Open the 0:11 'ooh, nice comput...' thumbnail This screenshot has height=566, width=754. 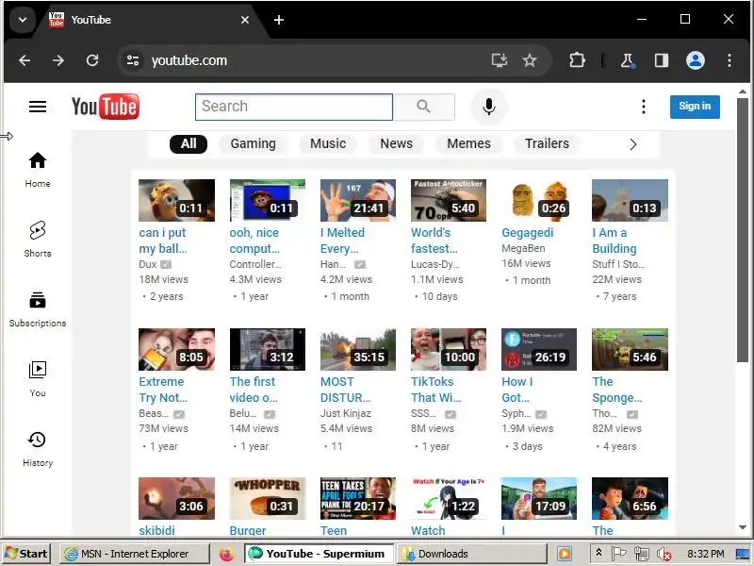pyautogui.click(x=268, y=200)
